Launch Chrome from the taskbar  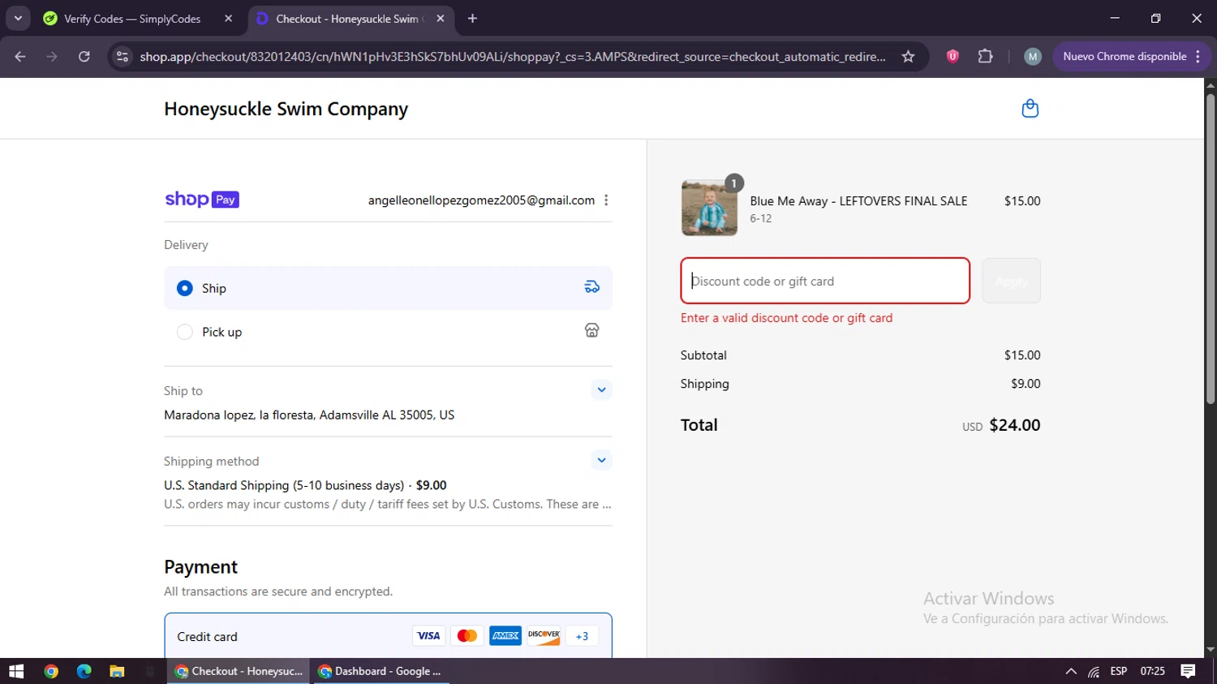tap(51, 671)
